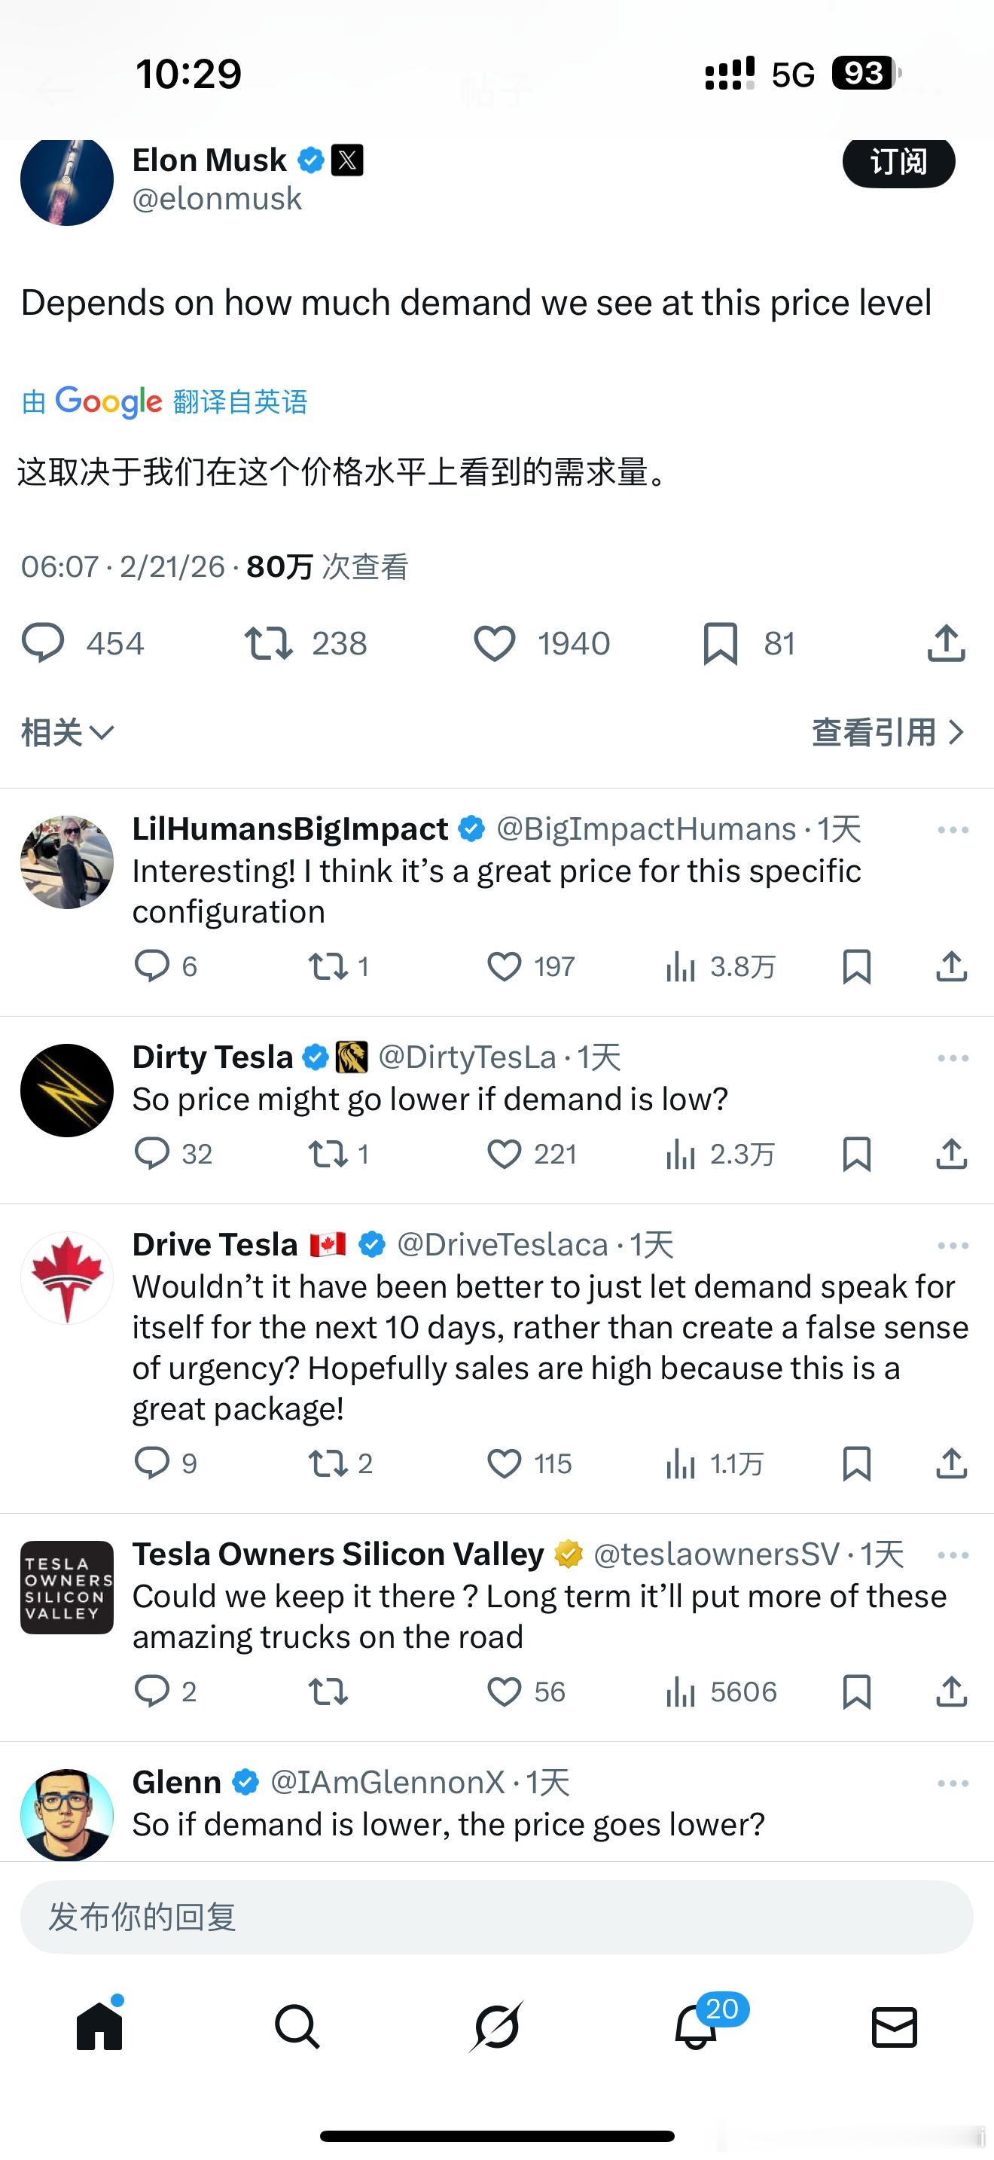Tap the 订阅 subscribe button

(898, 161)
